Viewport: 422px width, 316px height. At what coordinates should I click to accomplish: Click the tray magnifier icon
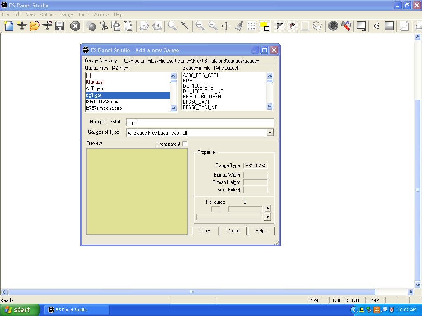384,310
